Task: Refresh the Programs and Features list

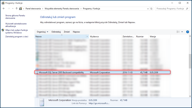Action: pyautogui.click(x=151, y=9)
